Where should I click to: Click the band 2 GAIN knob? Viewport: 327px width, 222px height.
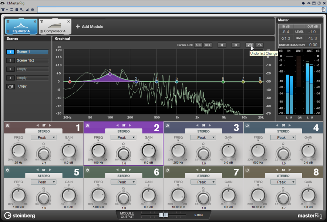point(148,151)
